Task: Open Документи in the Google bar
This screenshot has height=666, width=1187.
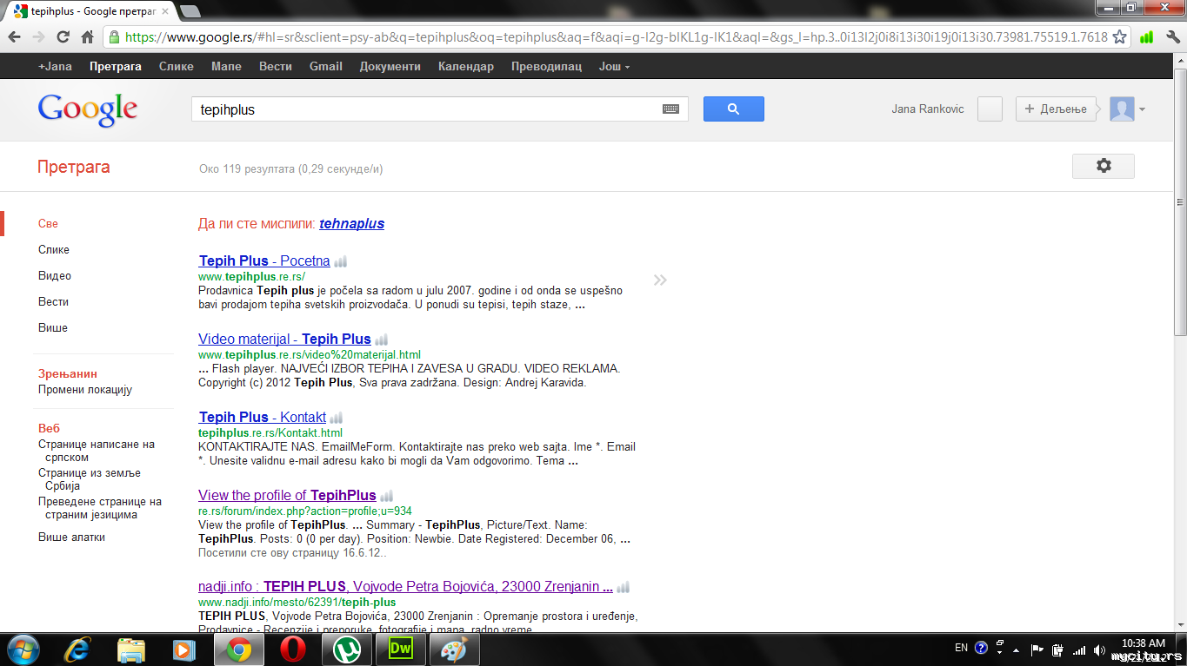Action: 390,66
